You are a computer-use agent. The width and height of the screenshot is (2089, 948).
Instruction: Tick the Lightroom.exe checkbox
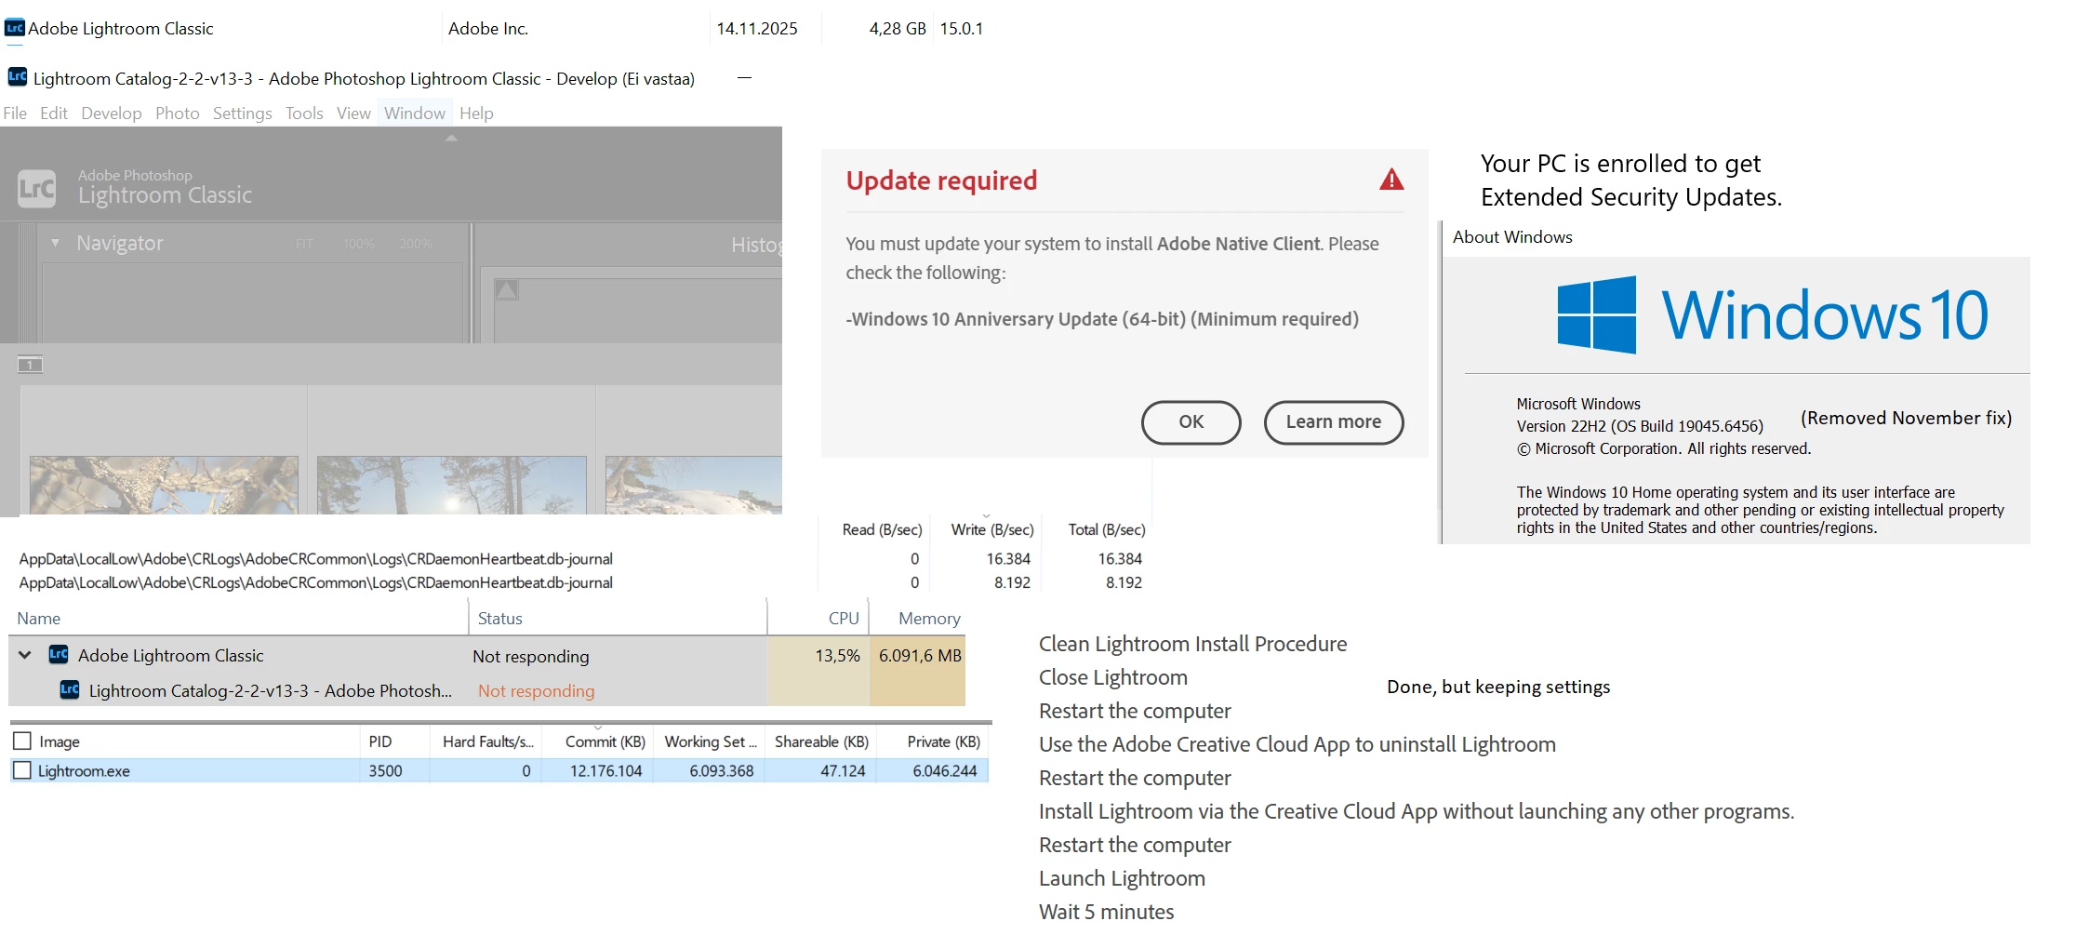22,770
